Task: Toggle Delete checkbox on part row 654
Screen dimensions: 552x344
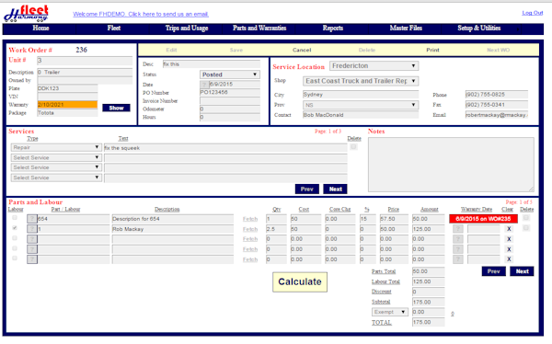Action: click(526, 218)
